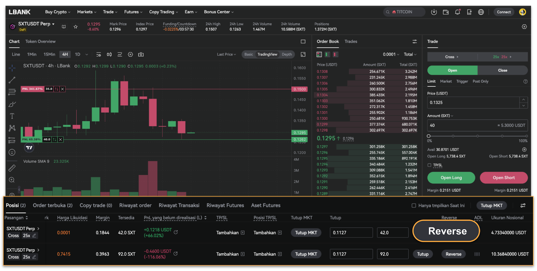
Task: Show asks-only order book view
Action: [335, 54]
